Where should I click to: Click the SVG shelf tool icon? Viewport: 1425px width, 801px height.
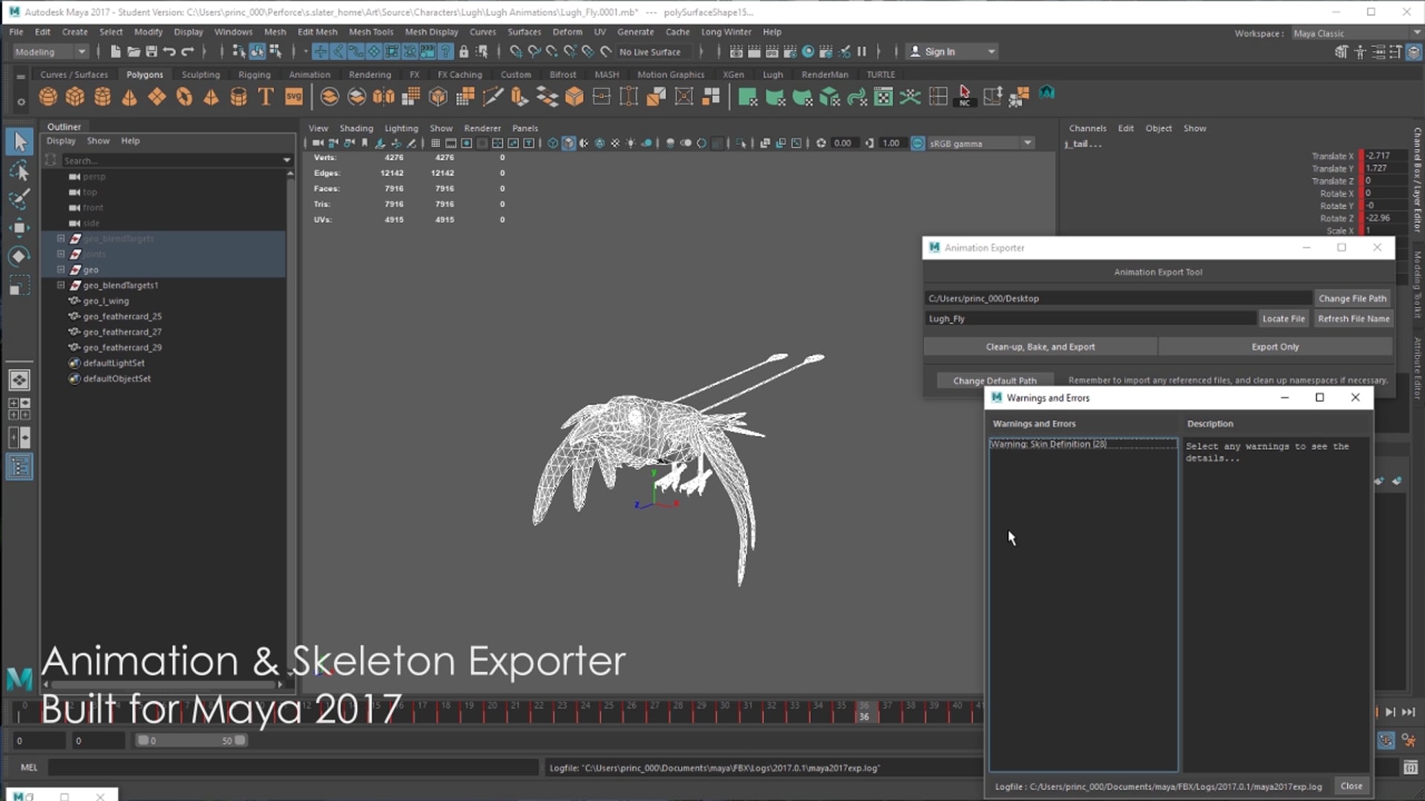[x=294, y=96]
